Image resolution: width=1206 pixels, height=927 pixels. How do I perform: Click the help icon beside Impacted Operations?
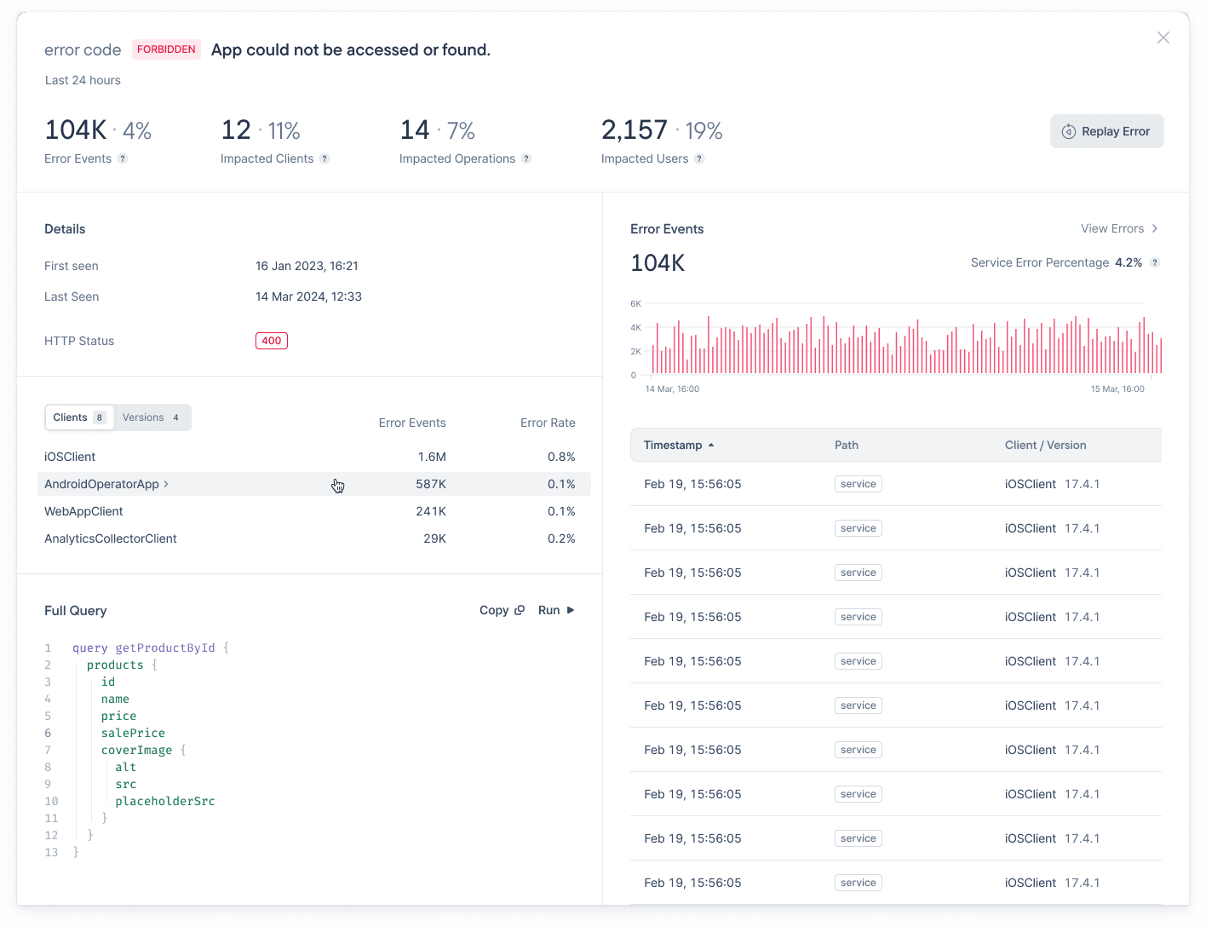click(x=526, y=158)
